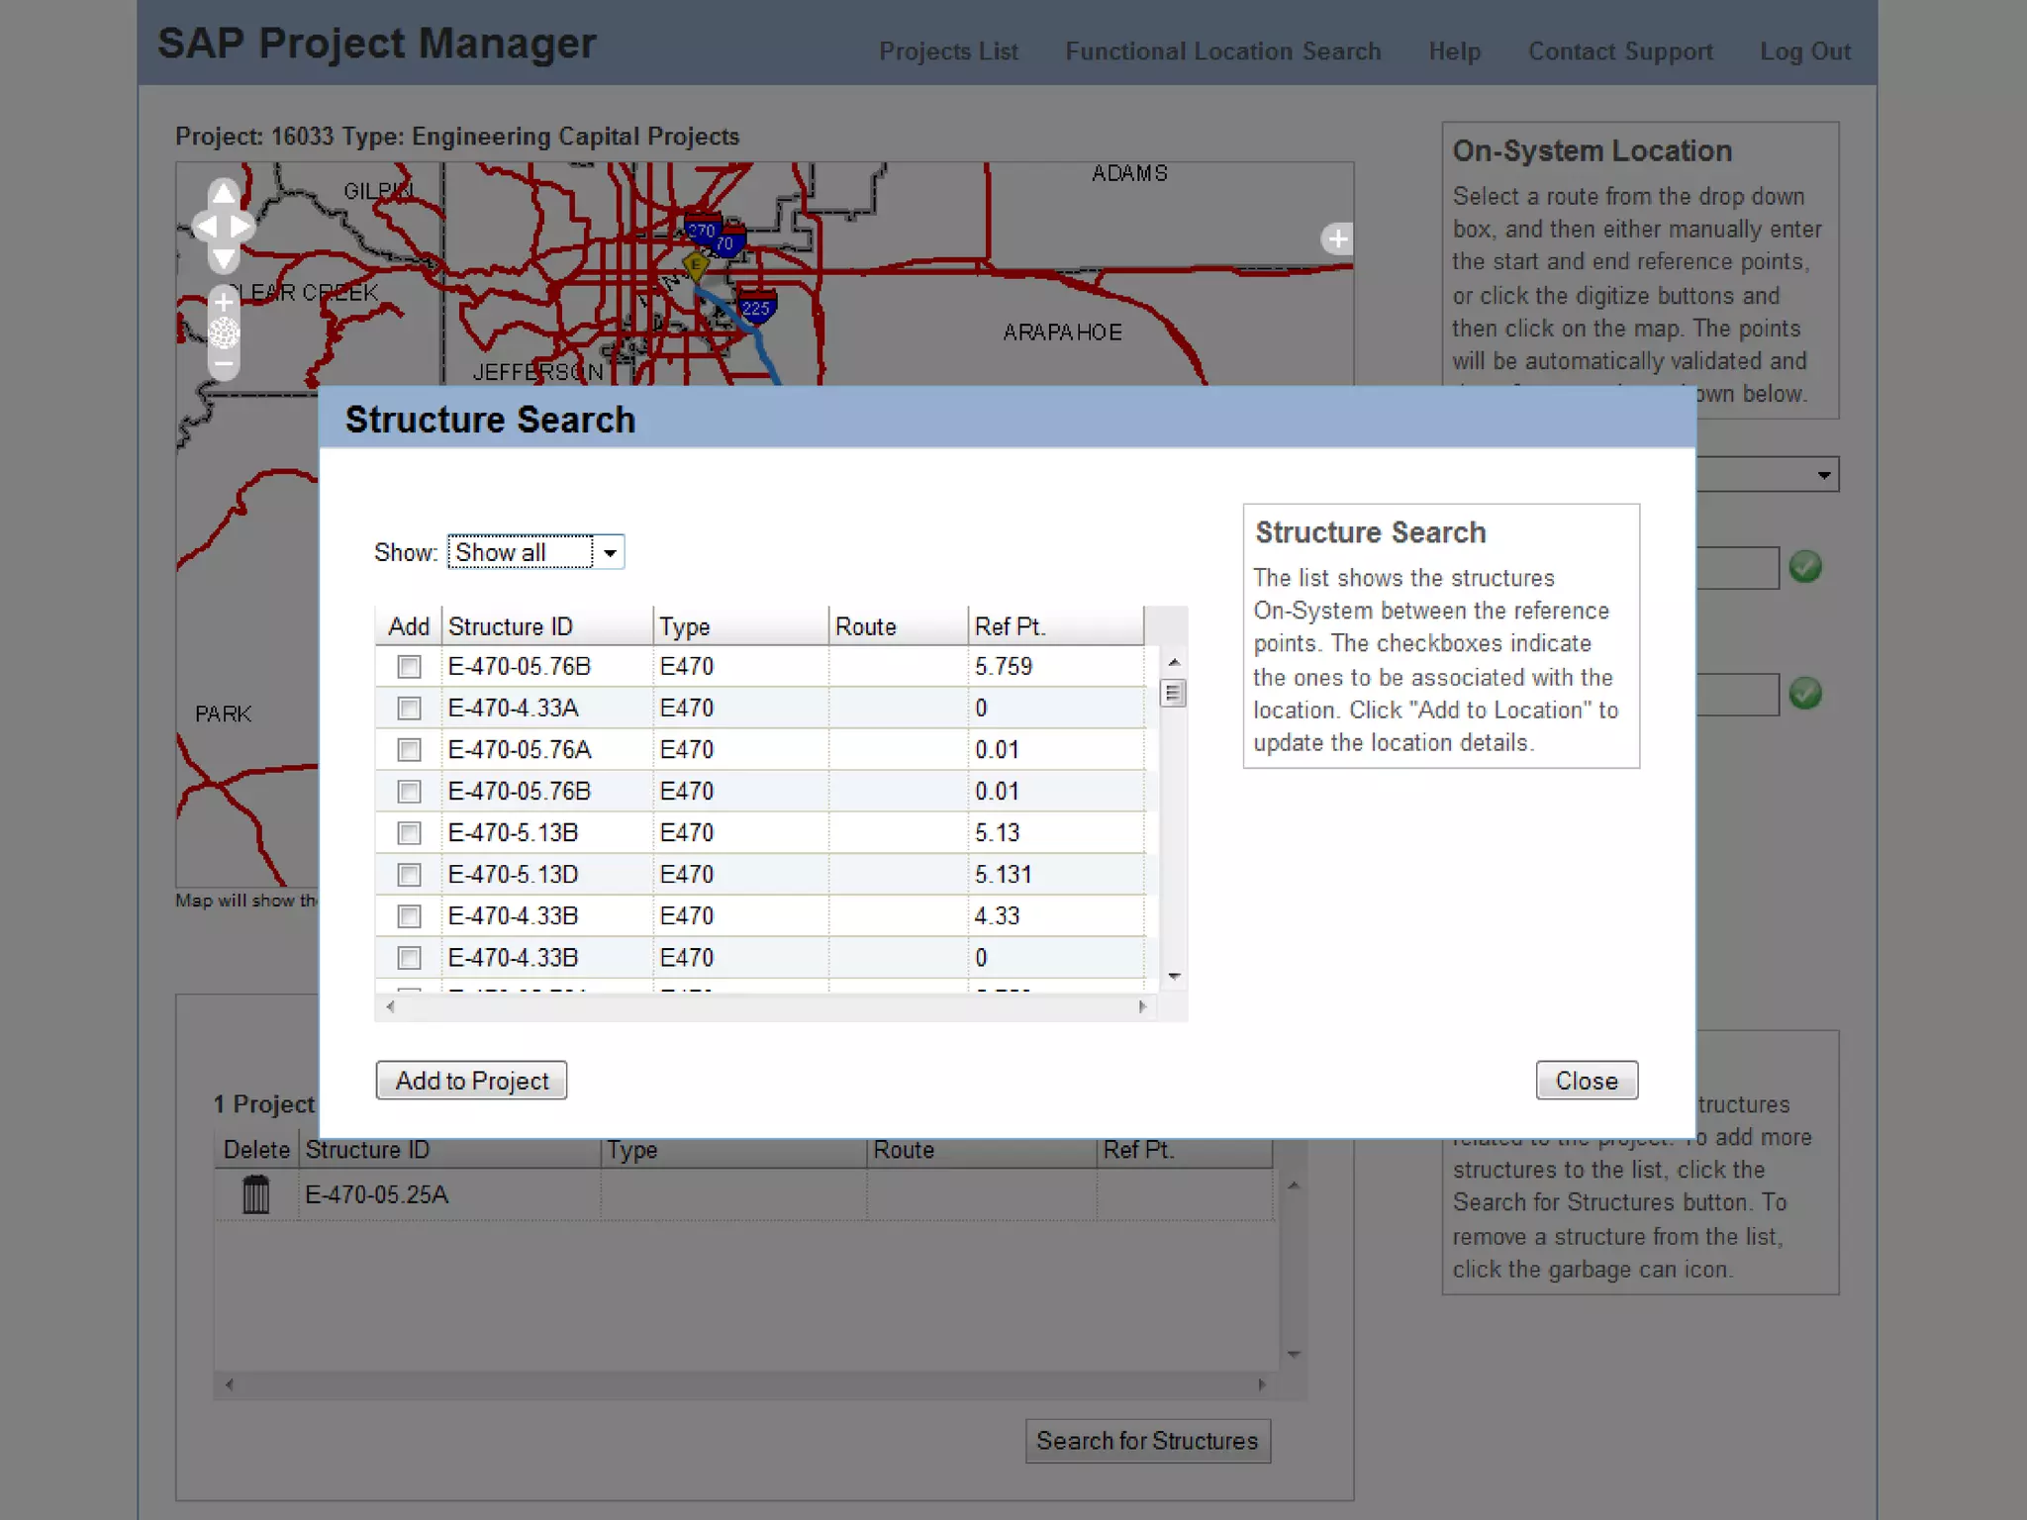
Task: Click the structure list scroll up arrow
Action: coord(1174,662)
